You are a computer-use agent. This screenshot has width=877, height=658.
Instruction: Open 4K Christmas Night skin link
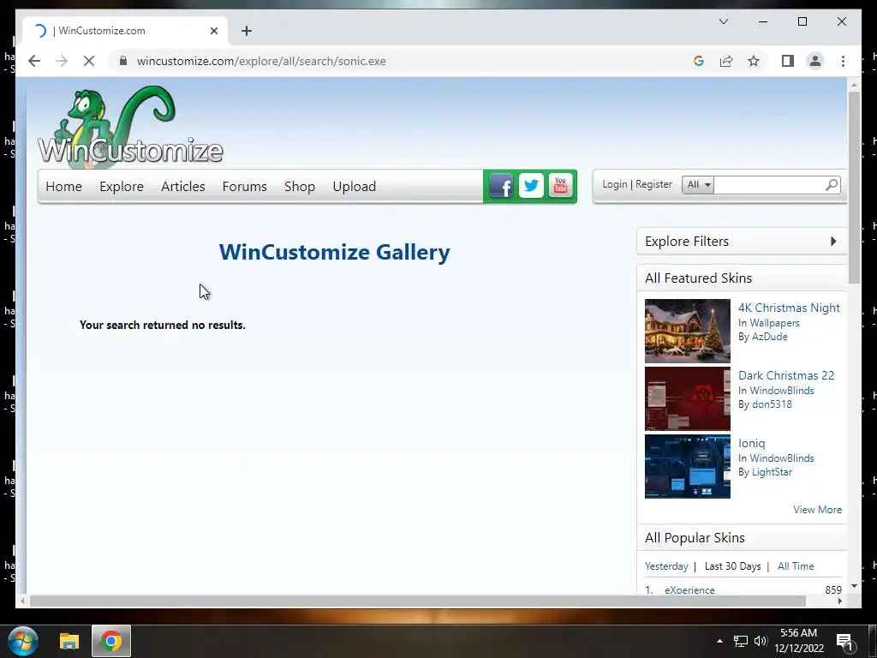tap(789, 308)
